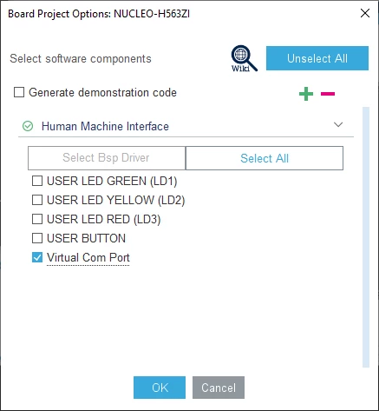Click the Cancel button
Viewport: 379px width, 411px height.
219,388
